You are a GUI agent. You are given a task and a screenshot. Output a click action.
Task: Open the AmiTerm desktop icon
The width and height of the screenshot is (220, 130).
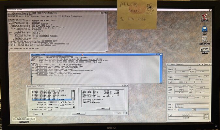pos(205,50)
